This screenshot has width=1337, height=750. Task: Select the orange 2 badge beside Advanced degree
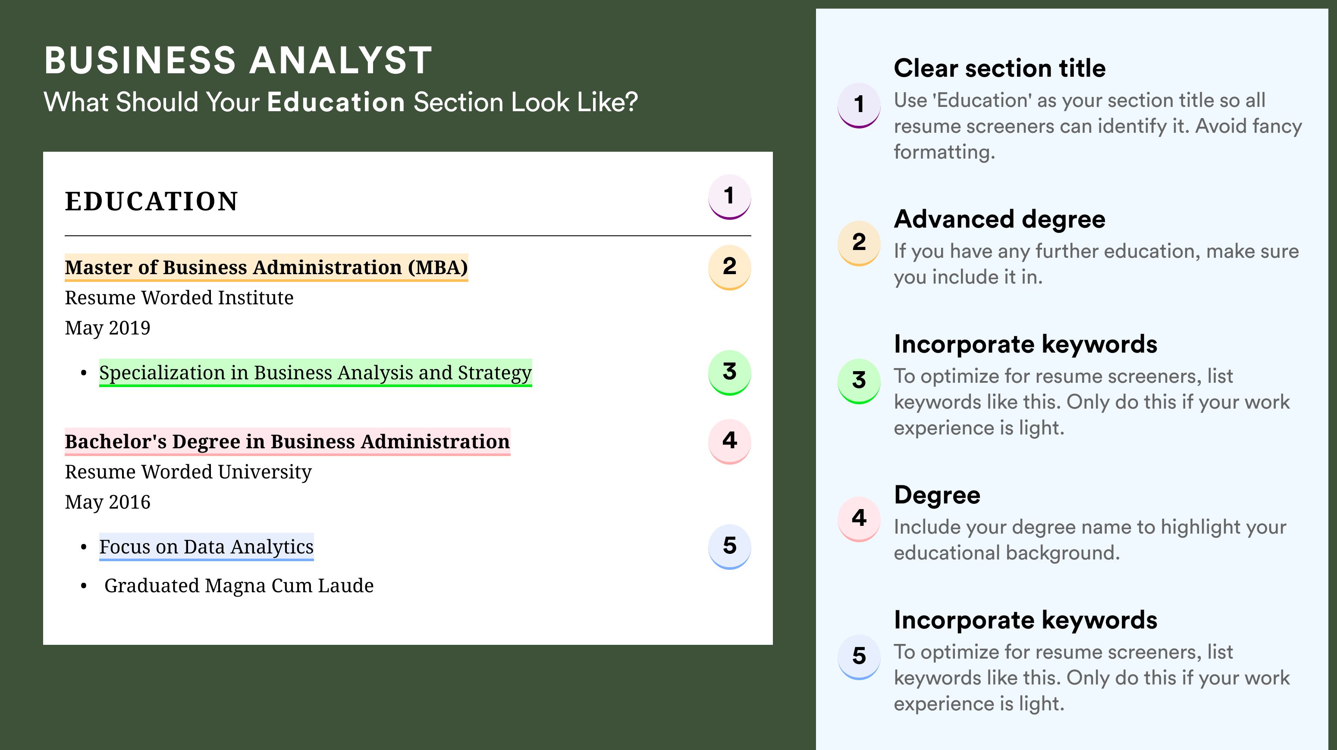click(858, 243)
